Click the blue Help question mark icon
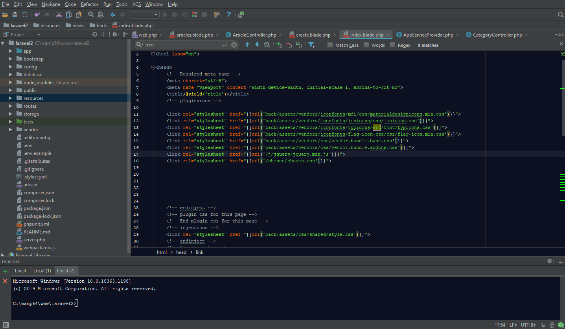The height and width of the screenshot is (329, 565). coord(228,15)
